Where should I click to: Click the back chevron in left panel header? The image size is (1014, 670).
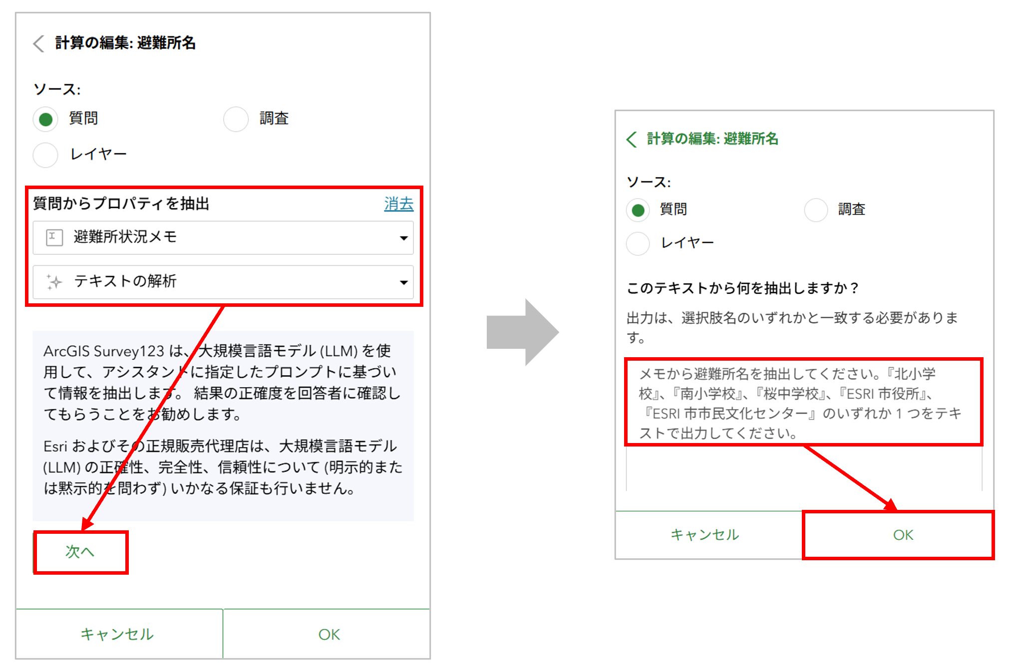click(x=39, y=43)
